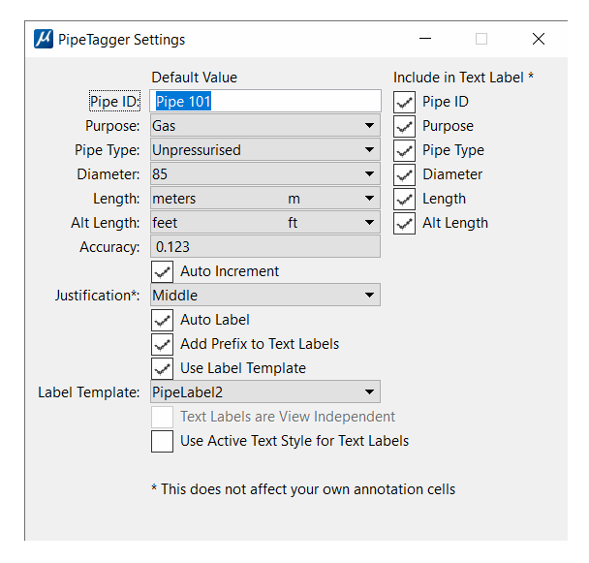This screenshot has width=589, height=563.
Task: Disable Add Prefix to Text Labels
Action: [163, 344]
